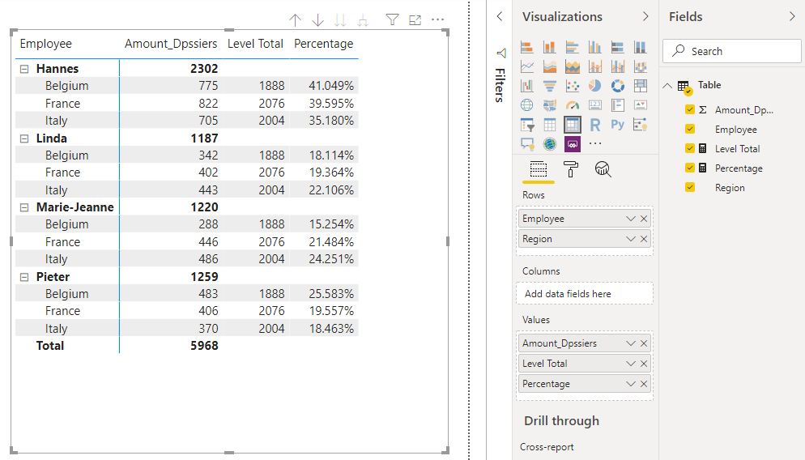This screenshot has width=805, height=460.
Task: Open dropdown for Employee in Rows
Action: pyautogui.click(x=631, y=219)
